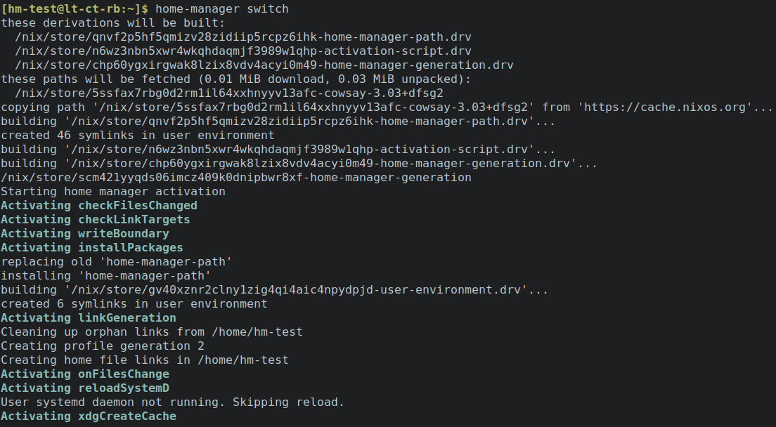776x427 pixels.
Task: Select the "Activating linkGeneration" line
Action: [89, 318]
